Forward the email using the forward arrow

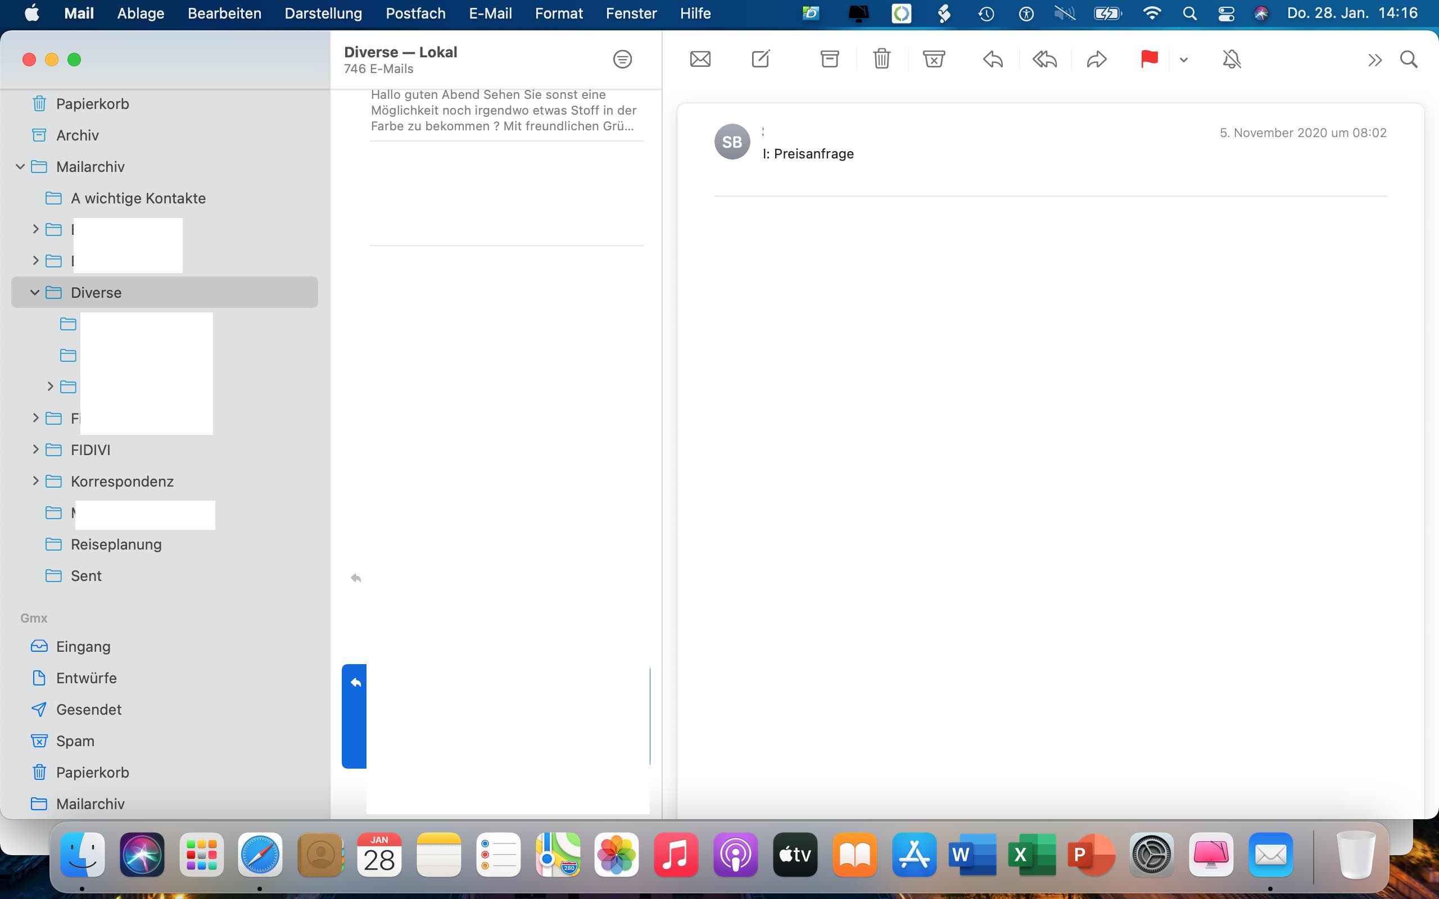[1096, 60]
